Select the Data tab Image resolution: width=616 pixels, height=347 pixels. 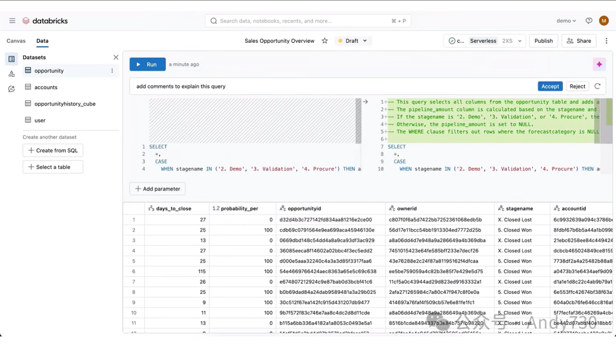[42, 41]
